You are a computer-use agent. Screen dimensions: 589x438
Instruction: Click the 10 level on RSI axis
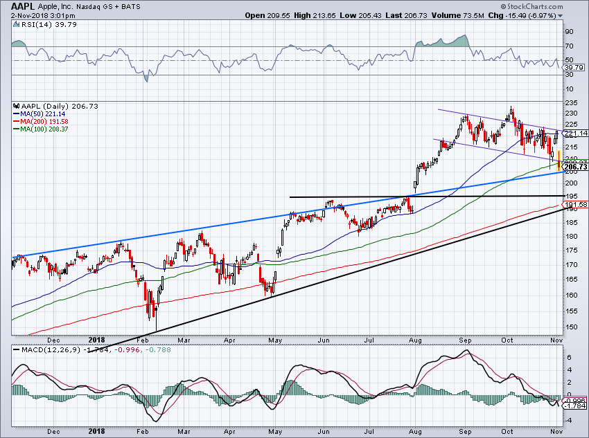click(x=570, y=89)
